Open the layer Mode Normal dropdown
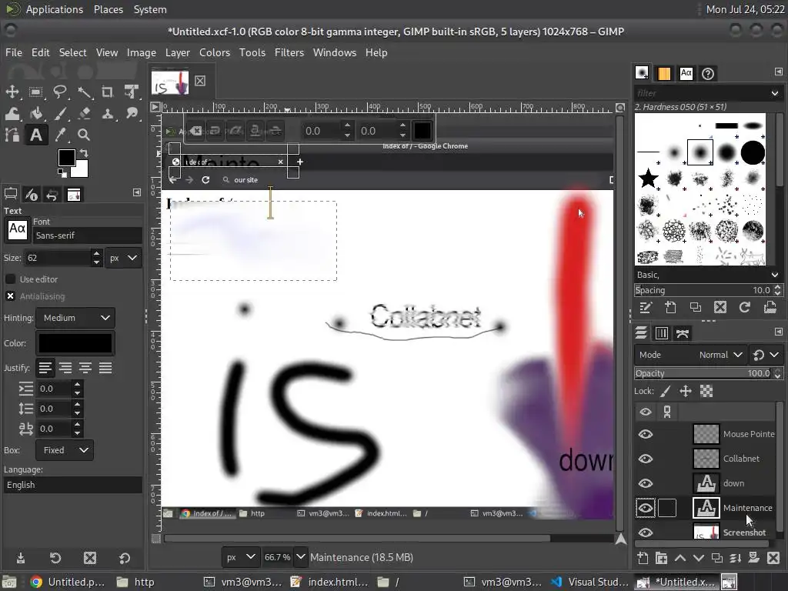 690,355
